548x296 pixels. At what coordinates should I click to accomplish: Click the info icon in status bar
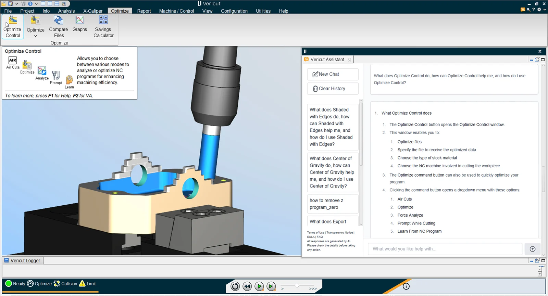click(406, 286)
